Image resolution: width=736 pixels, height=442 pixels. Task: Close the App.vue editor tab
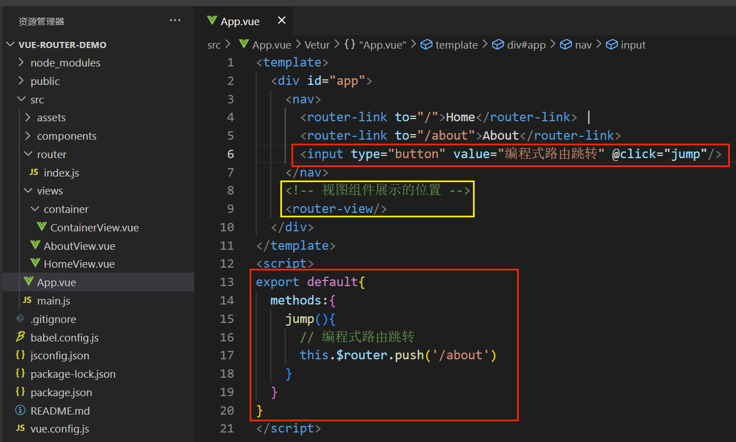point(281,21)
